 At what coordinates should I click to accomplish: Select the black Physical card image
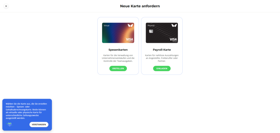pyautogui.click(x=162, y=33)
